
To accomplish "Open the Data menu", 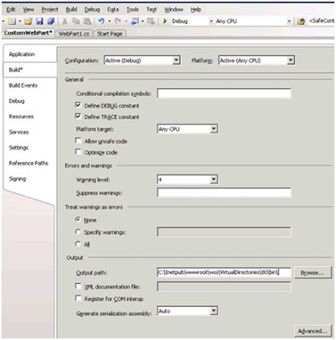I will (113, 9).
